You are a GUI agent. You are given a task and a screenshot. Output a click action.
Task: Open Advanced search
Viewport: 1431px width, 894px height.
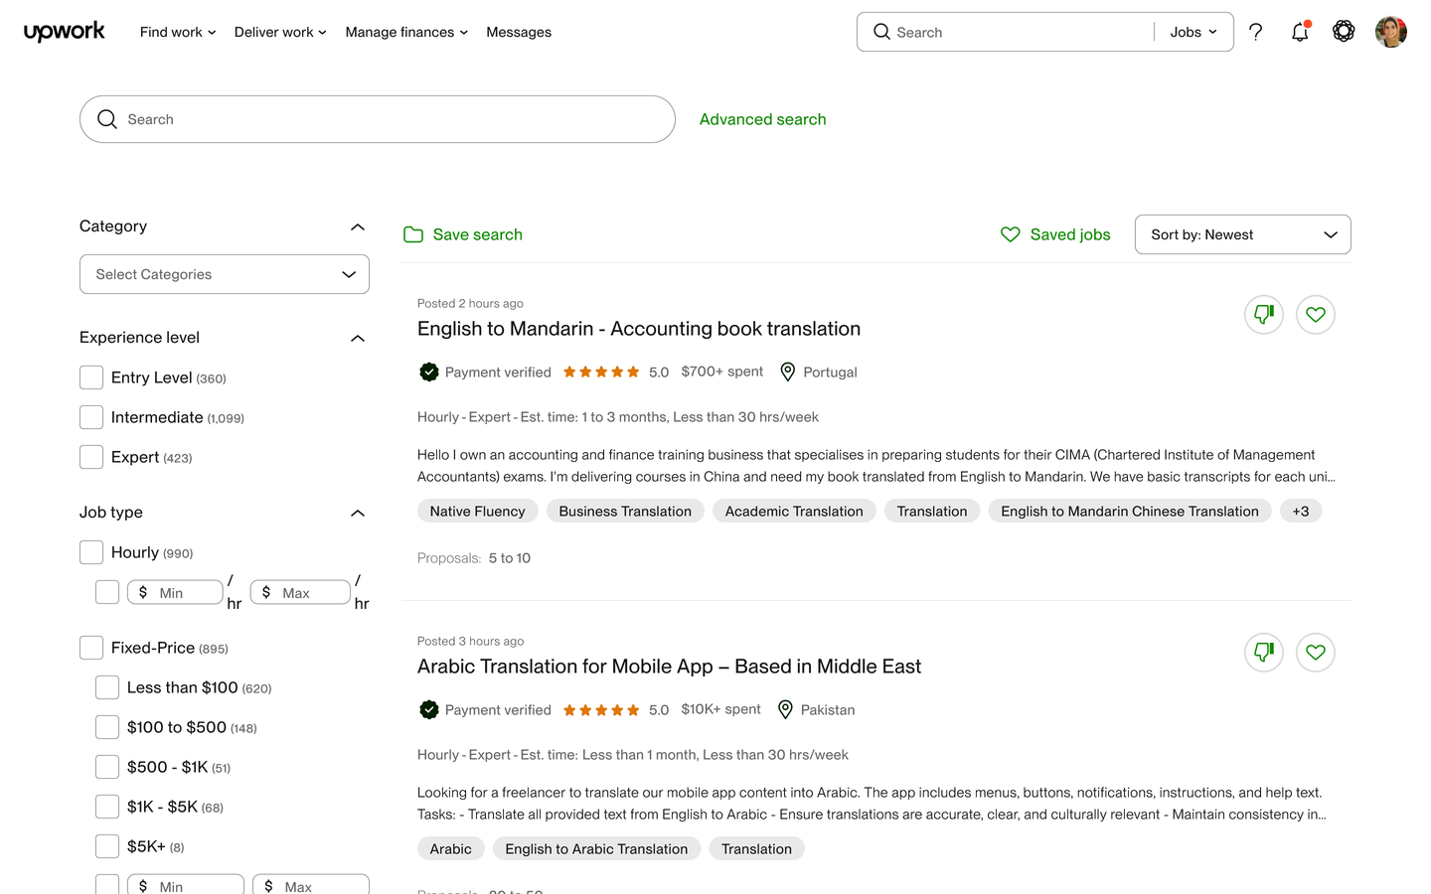(x=763, y=119)
